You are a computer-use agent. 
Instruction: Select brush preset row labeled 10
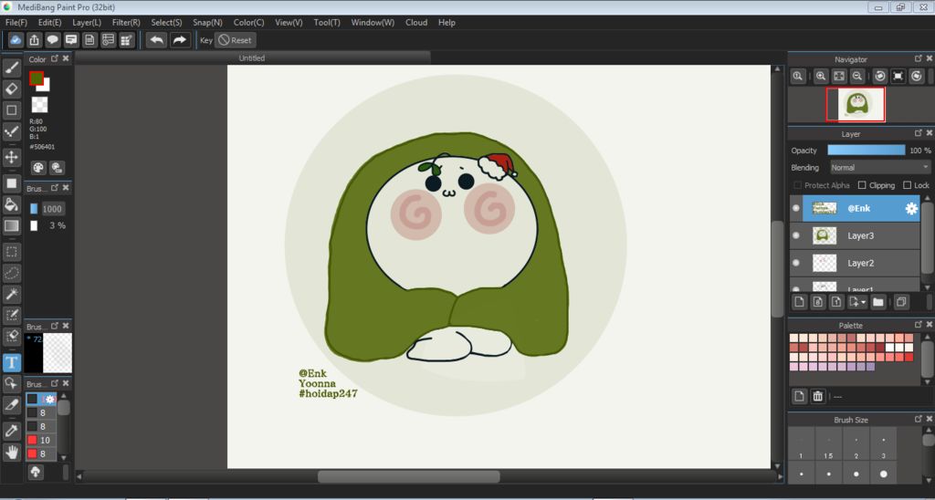point(42,440)
